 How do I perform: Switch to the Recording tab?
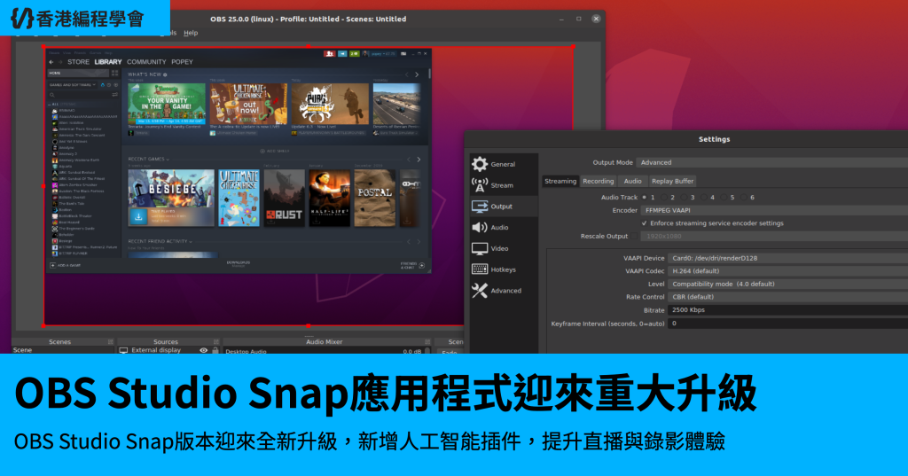click(599, 181)
